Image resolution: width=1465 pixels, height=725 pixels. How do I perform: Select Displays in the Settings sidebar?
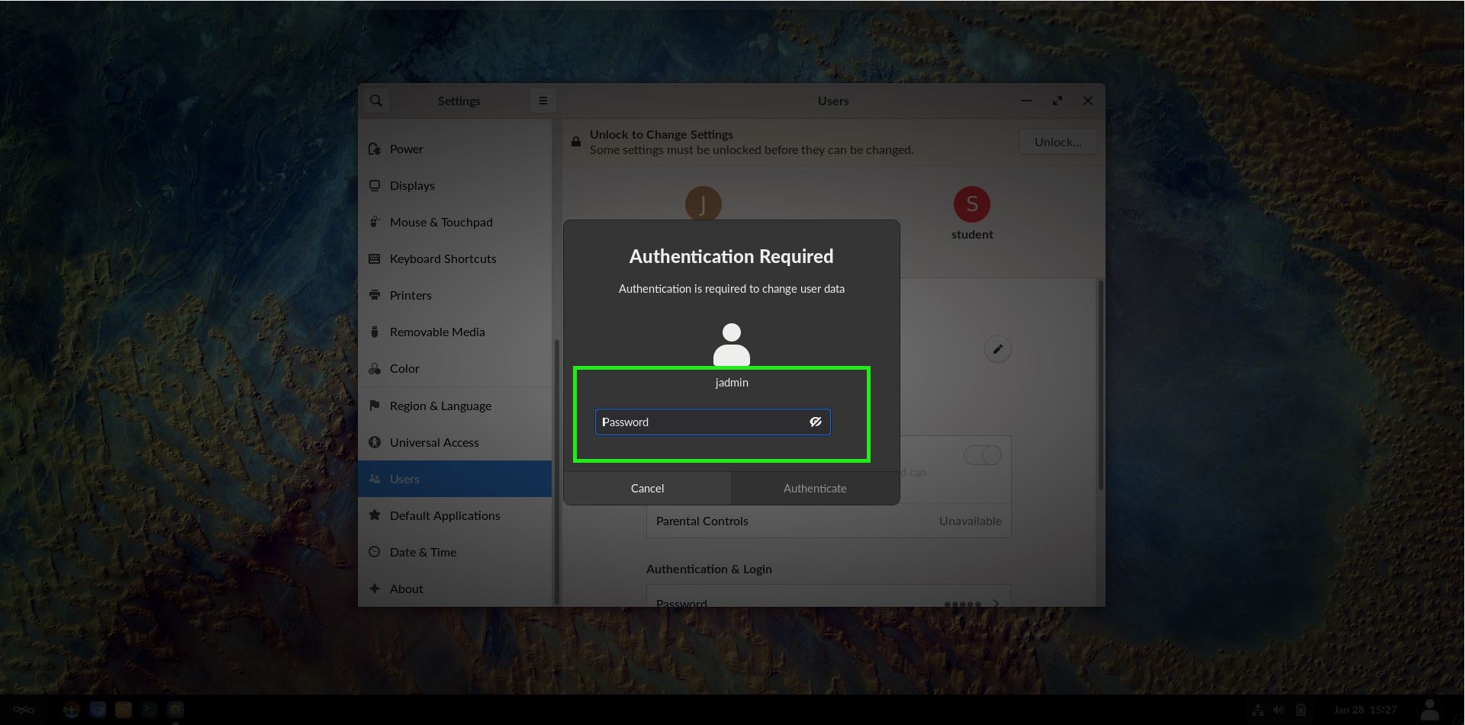pyautogui.click(x=455, y=185)
